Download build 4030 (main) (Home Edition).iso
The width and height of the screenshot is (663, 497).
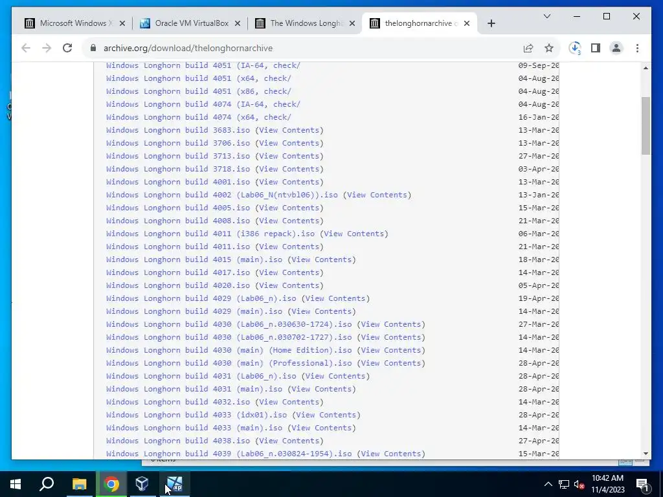point(229,350)
